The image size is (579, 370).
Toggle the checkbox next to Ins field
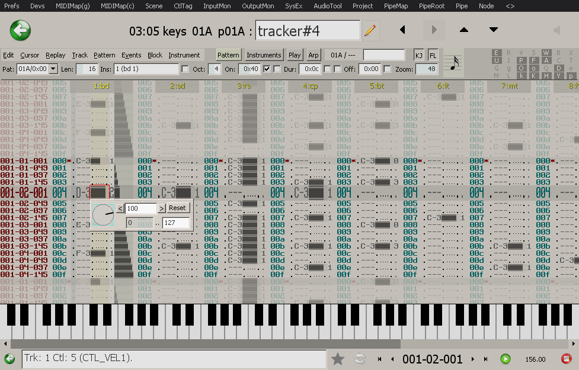[185, 69]
